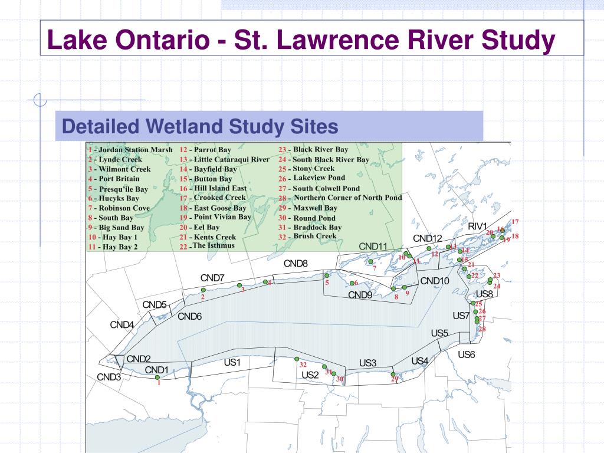Click the 'US3' region label
This screenshot has width=604, height=453.
(x=368, y=363)
